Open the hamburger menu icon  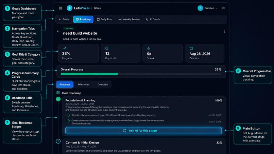point(223,8)
